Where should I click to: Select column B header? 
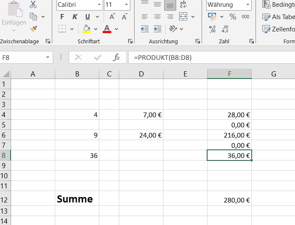point(77,74)
